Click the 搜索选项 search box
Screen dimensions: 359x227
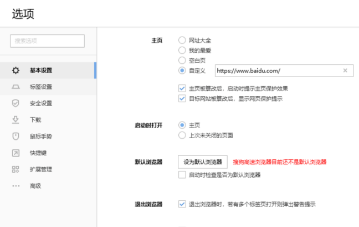pyautogui.click(x=47, y=41)
